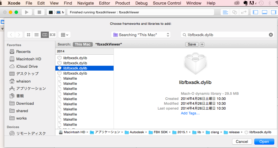Viewport: 278px width, 148px height.
Task: Add search criteria with plus button
Action: 202,44
